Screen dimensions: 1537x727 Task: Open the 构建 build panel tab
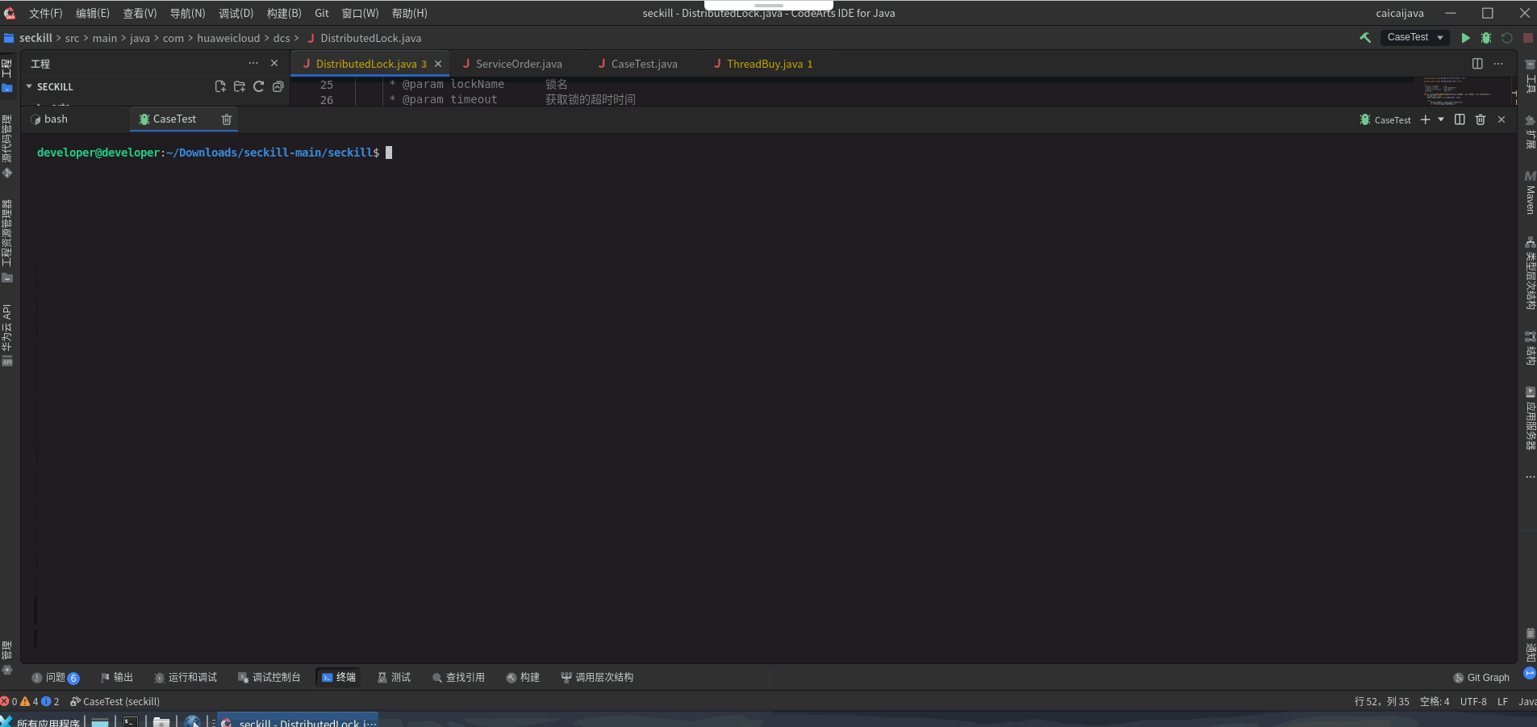point(523,678)
